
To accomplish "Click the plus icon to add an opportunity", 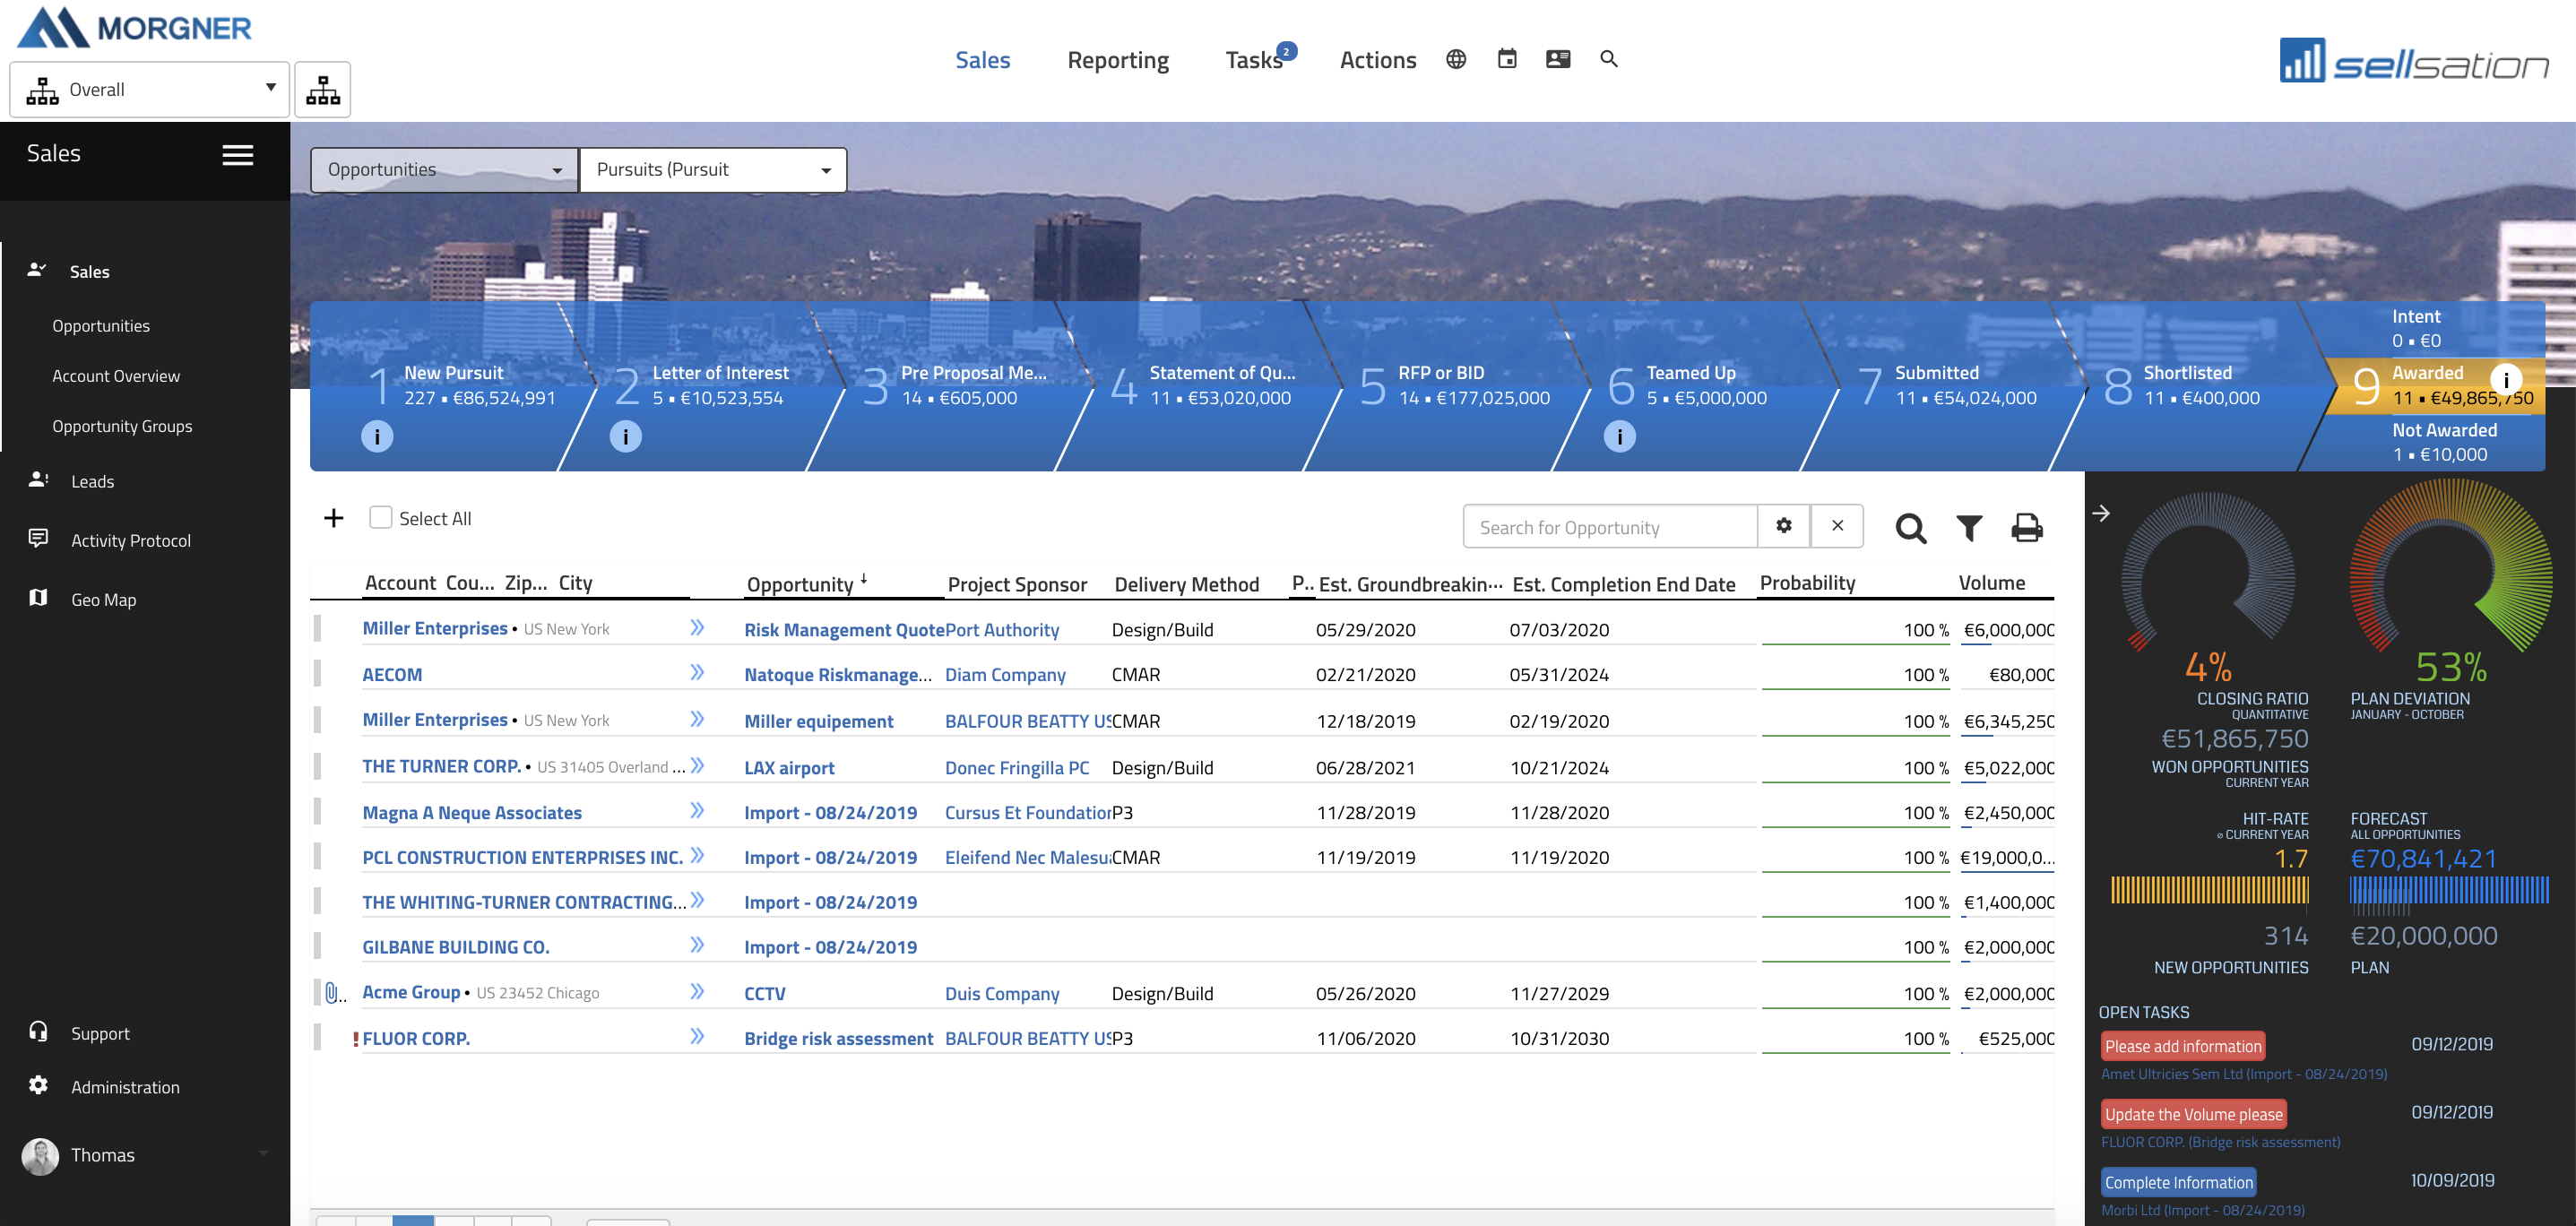I will click(x=334, y=518).
